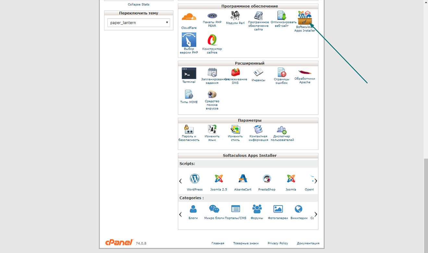Open the Микро блоги category icon
428x253 pixels.
click(214, 209)
